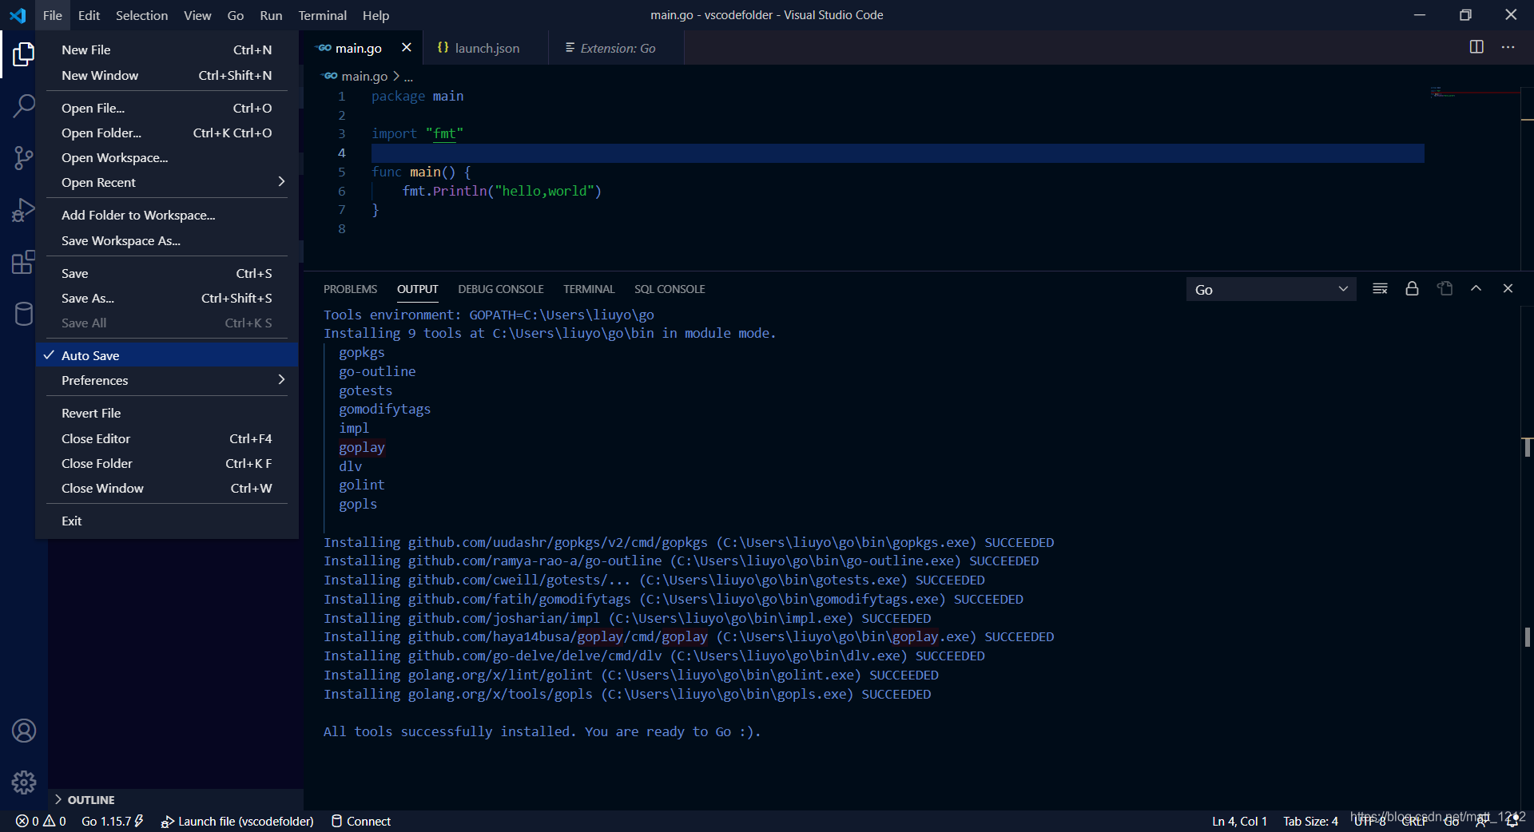Click Launch file (vscodefolder) debug status

[237, 821]
